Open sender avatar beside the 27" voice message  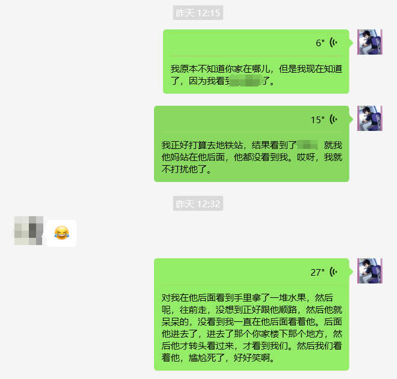coord(370,271)
